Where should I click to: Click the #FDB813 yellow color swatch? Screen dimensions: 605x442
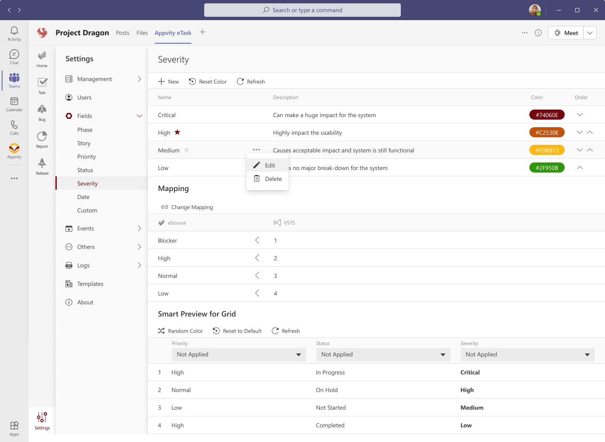[x=547, y=150]
